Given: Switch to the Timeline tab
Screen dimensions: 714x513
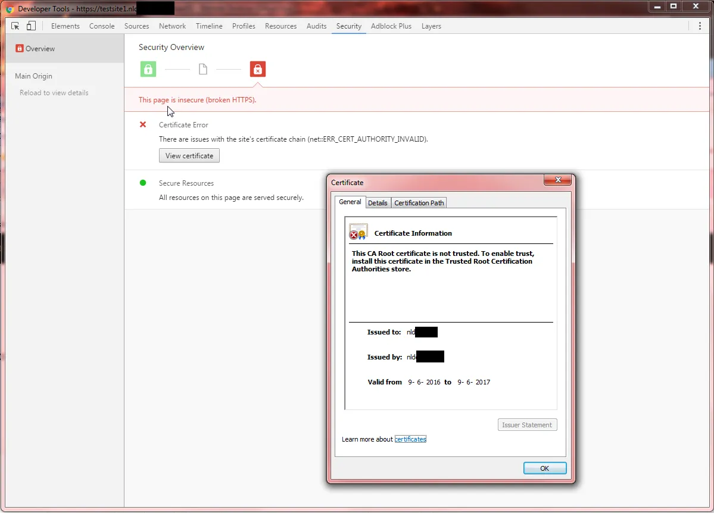Looking at the screenshot, I should [x=209, y=26].
